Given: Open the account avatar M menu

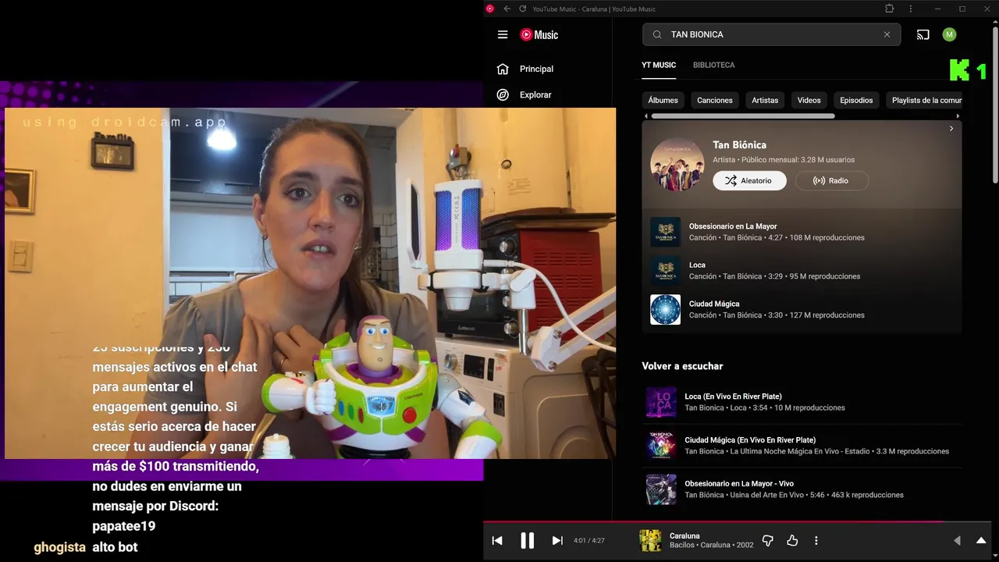Looking at the screenshot, I should pyautogui.click(x=949, y=34).
